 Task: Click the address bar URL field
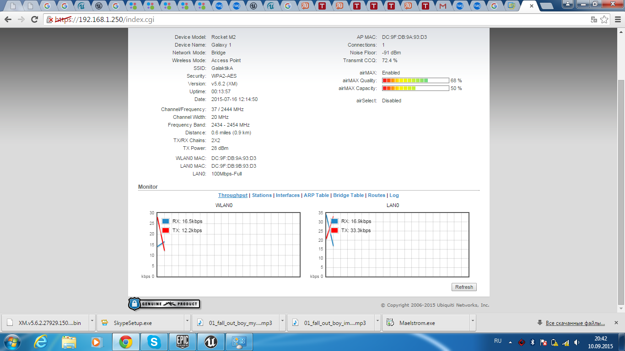320,19
